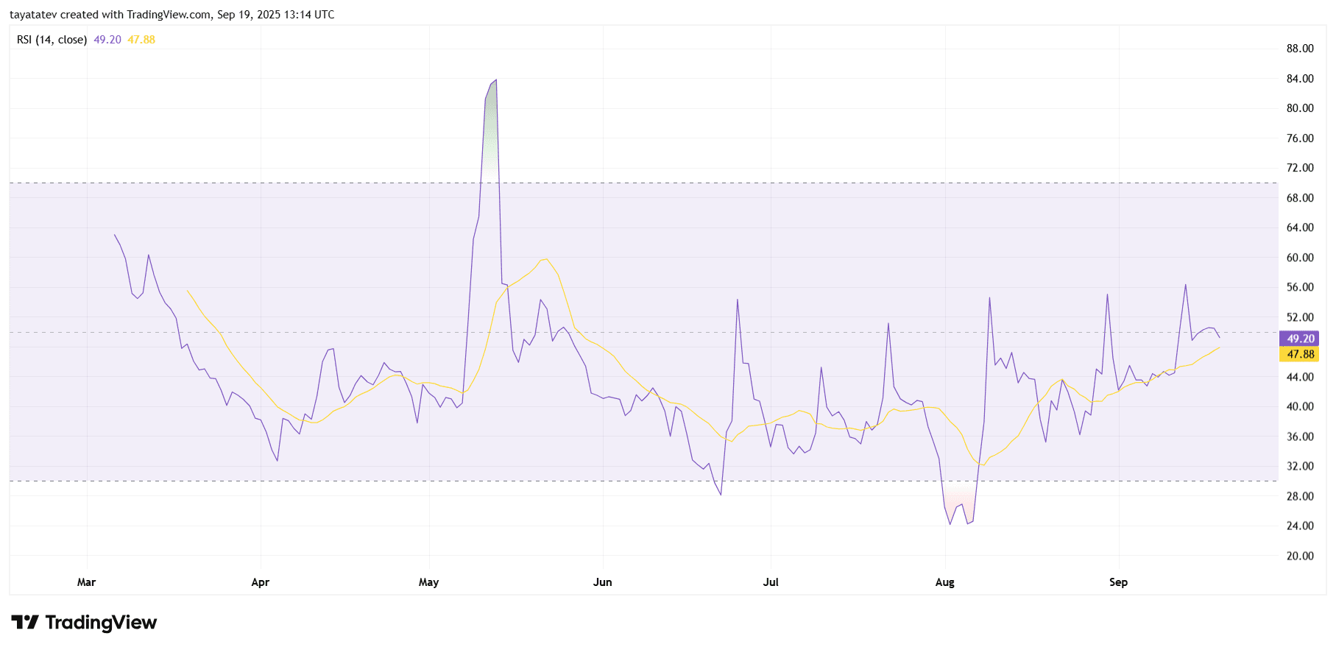Click the Sep label on time axis
The height and width of the screenshot is (650, 1336).
pyautogui.click(x=1118, y=582)
